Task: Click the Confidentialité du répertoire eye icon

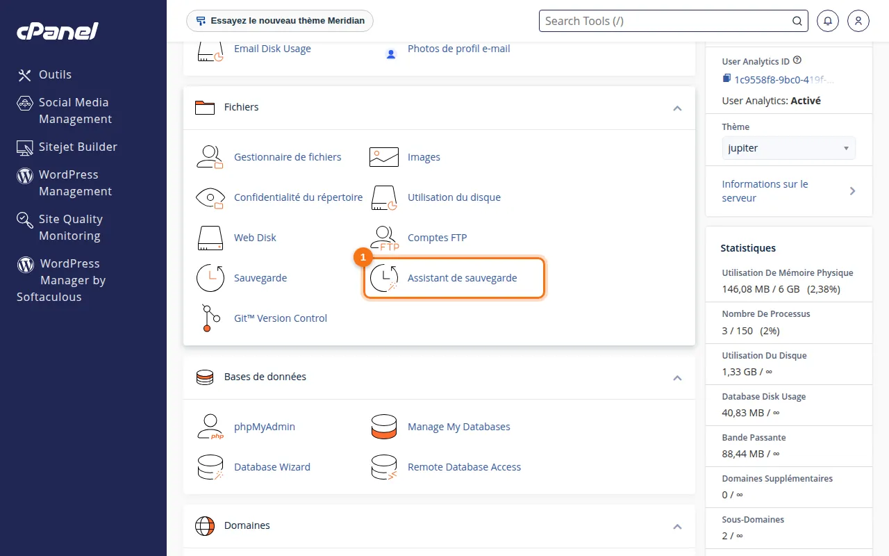Action: (x=210, y=197)
